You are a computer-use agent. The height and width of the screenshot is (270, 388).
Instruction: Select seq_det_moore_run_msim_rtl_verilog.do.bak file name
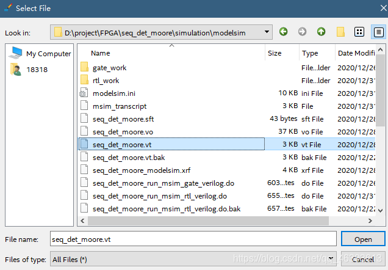pos(167,210)
